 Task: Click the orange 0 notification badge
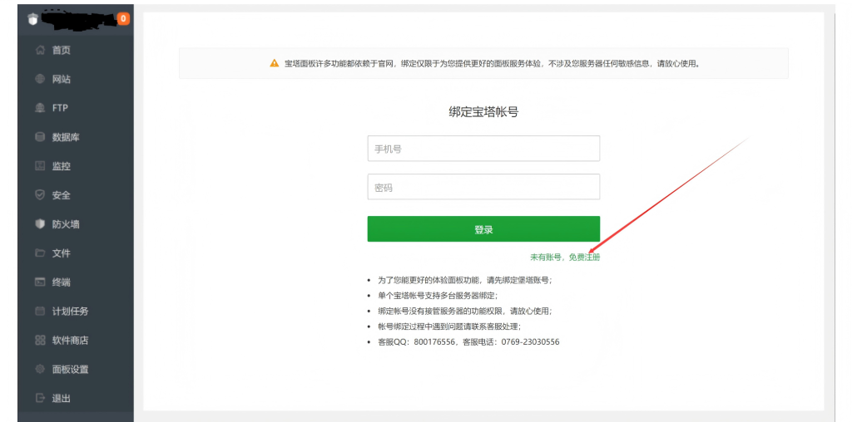[123, 19]
